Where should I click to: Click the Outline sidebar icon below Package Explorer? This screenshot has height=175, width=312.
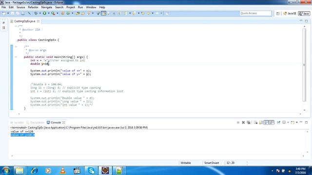click(3, 28)
